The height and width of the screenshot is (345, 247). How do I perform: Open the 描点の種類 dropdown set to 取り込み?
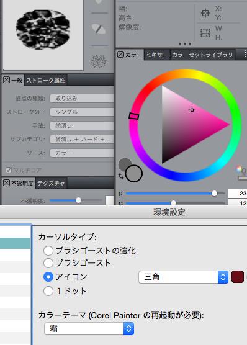pyautogui.click(x=82, y=99)
